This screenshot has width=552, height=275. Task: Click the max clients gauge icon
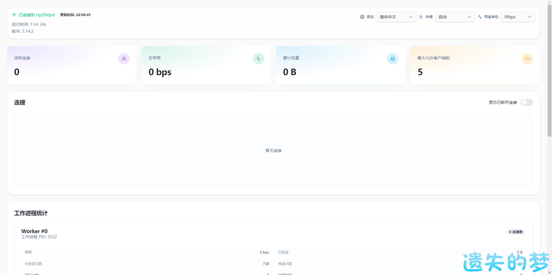point(527,59)
